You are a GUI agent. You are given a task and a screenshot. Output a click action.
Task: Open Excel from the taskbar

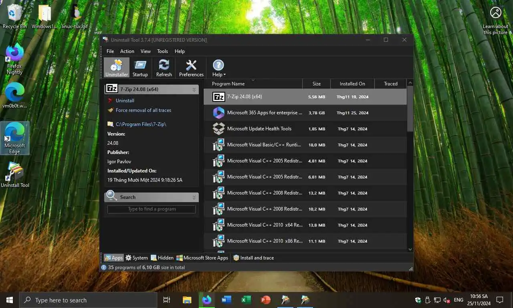(246, 300)
